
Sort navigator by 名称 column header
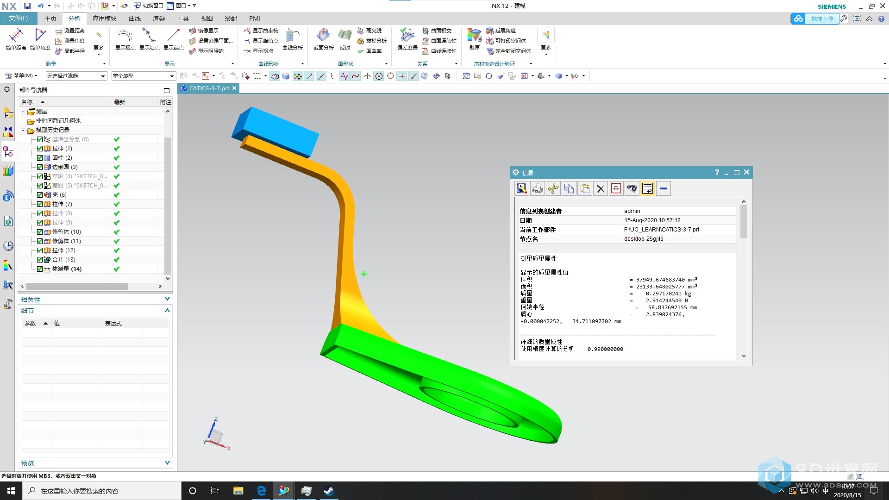tap(64, 102)
